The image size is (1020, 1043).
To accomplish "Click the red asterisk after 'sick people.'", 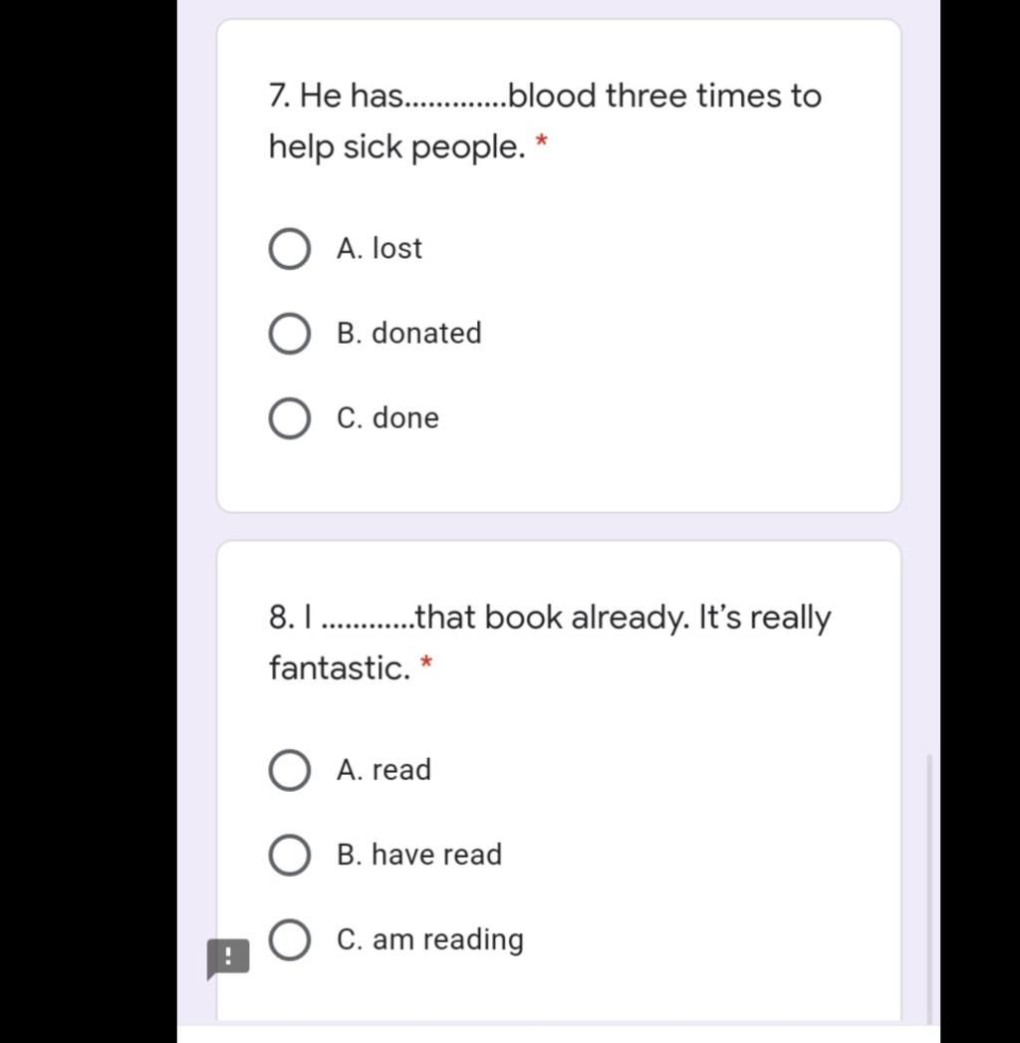I will [542, 141].
